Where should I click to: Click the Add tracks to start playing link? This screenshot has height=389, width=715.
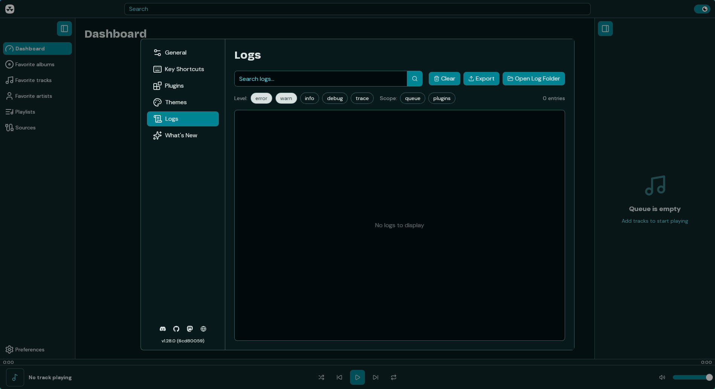tap(654, 221)
